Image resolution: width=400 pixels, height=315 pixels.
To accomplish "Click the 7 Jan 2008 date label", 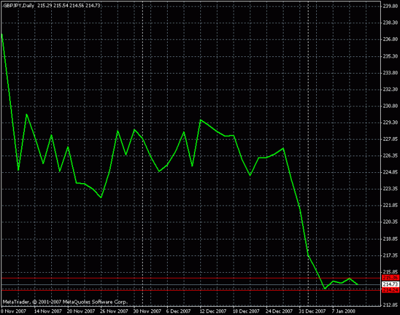I will [x=344, y=311].
